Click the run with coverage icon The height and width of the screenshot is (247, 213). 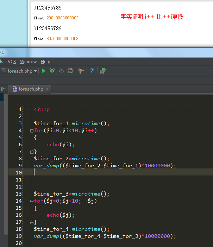[61, 71]
